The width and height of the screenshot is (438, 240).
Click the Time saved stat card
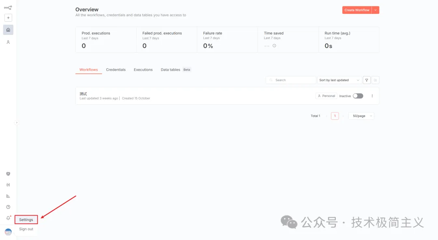[288, 40]
